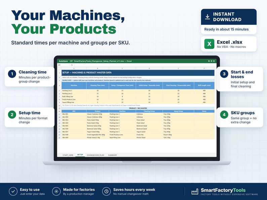Select the SKU-009 cell

point(74,138)
